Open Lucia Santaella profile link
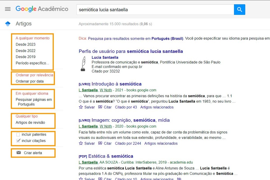This screenshot has width=270, height=180. [x=105, y=57]
